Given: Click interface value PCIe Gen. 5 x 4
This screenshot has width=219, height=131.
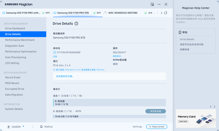Looking at the screenshot, I should tap(61, 65).
